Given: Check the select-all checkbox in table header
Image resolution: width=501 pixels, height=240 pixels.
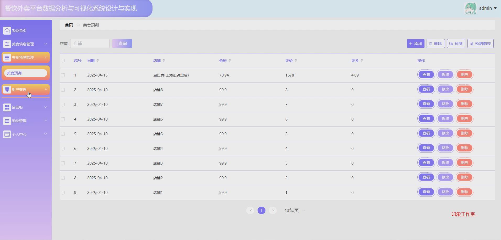Looking at the screenshot, I should [63, 61].
